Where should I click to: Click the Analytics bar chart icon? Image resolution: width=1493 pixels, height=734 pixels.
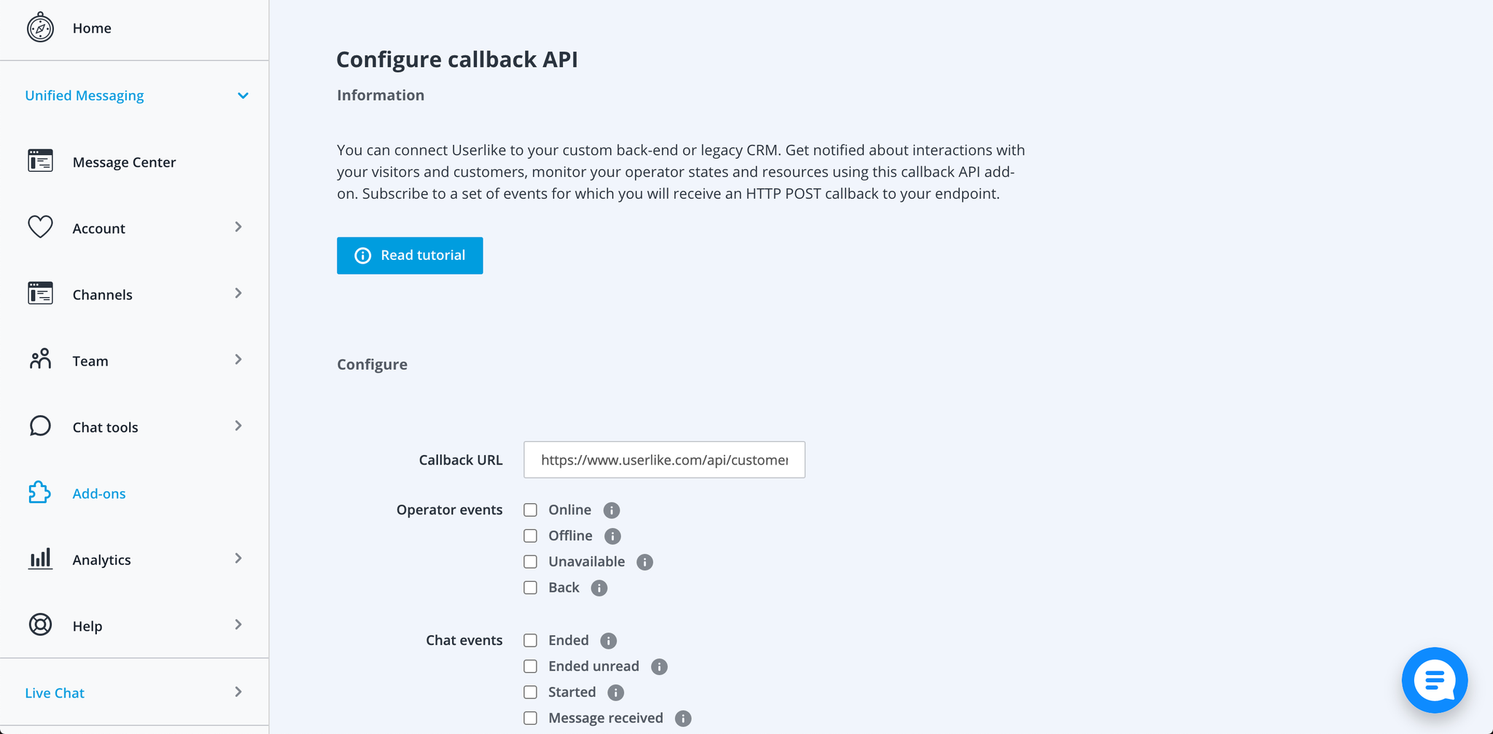pyautogui.click(x=40, y=559)
